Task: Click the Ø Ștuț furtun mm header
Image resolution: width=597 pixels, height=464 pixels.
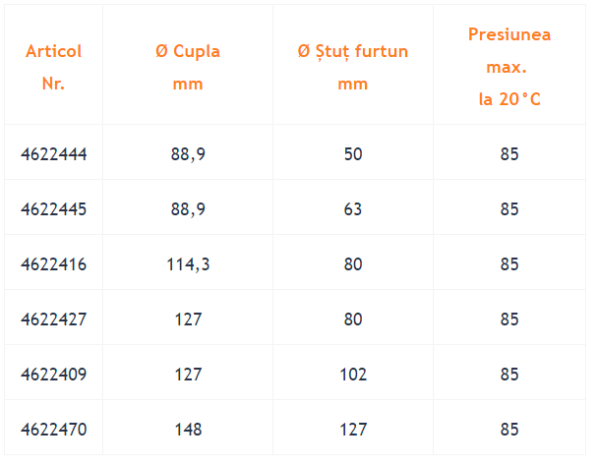Action: 353,67
